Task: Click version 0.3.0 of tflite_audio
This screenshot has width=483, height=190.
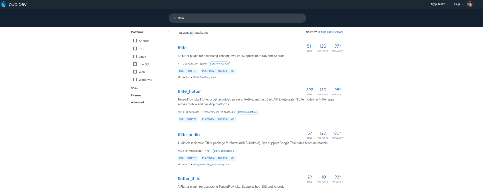Action: [x=182, y=151]
